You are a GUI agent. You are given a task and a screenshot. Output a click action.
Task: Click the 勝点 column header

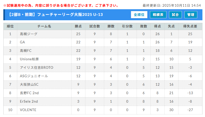(x=78, y=26)
